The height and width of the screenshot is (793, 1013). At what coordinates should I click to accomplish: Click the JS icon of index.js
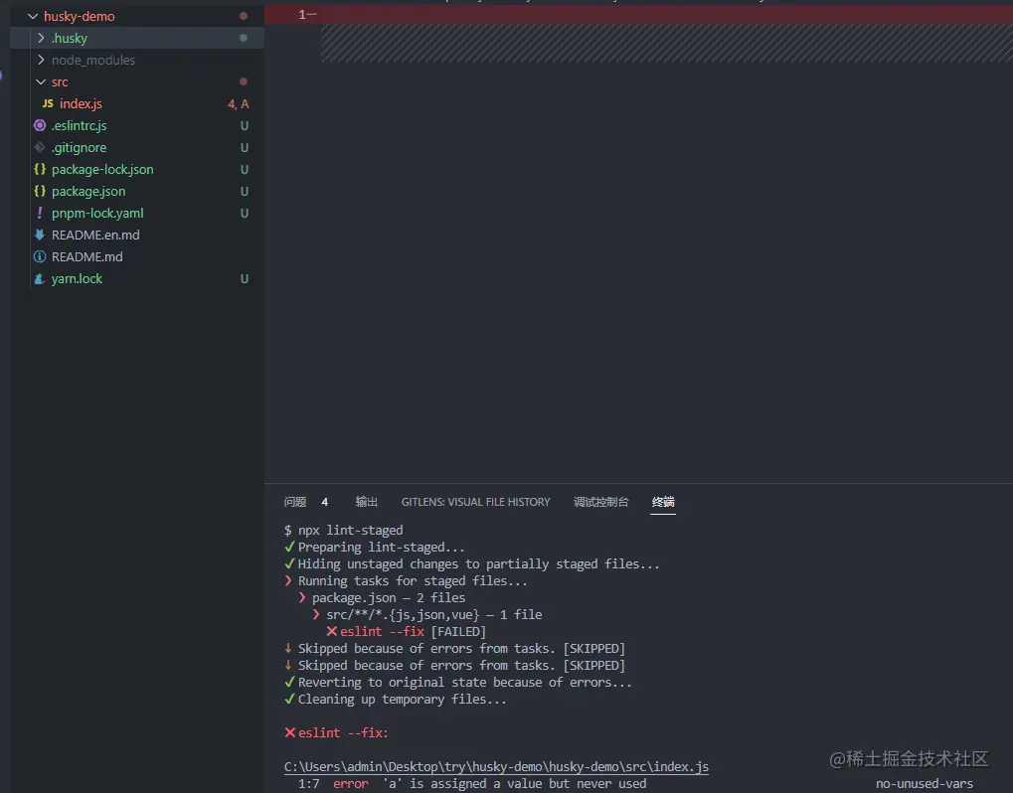[48, 103]
